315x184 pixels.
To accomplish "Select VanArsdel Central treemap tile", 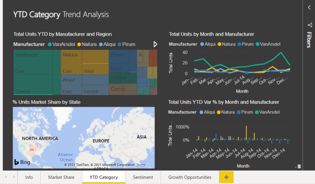I will coord(33,85).
